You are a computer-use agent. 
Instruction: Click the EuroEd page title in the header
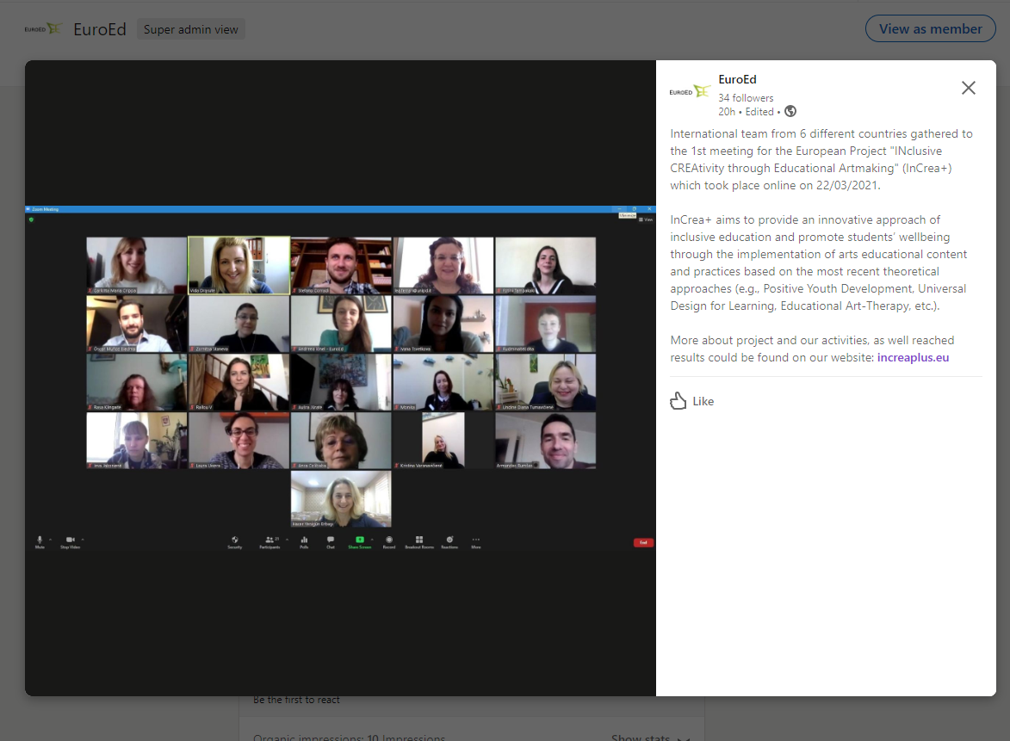pyautogui.click(x=100, y=29)
